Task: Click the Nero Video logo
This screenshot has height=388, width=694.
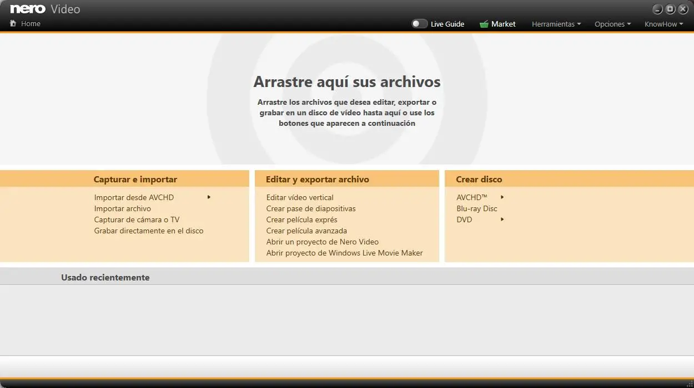Action: pyautogui.click(x=45, y=9)
